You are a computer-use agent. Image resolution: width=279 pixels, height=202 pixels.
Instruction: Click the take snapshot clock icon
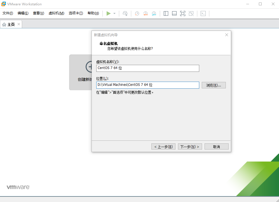point(137,13)
